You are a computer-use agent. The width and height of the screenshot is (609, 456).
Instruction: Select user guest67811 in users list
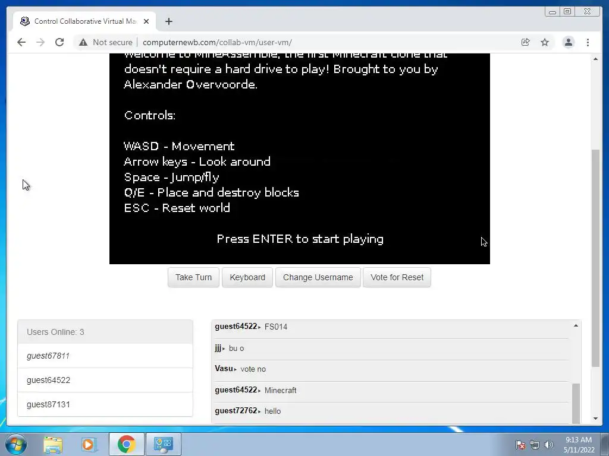point(105,356)
